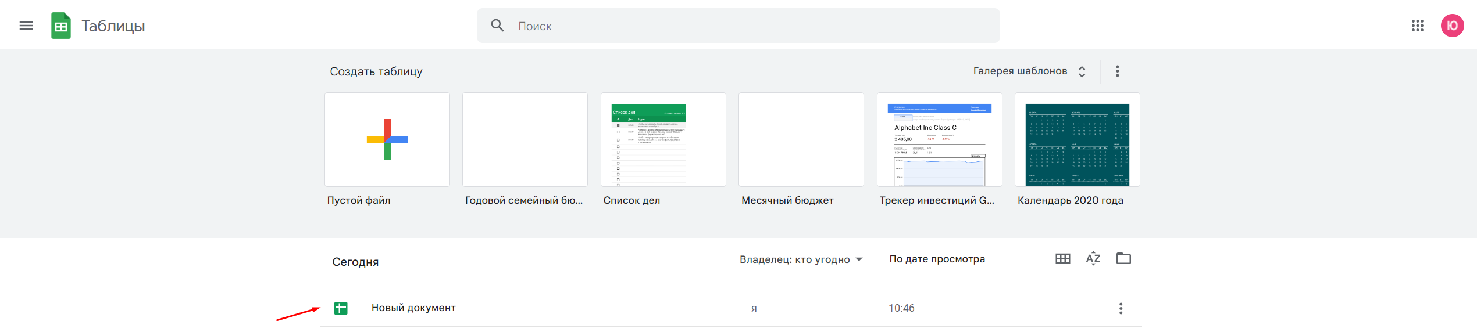Click the green Sheets logo icon
Viewport: 1477px width, 332px height.
61,26
